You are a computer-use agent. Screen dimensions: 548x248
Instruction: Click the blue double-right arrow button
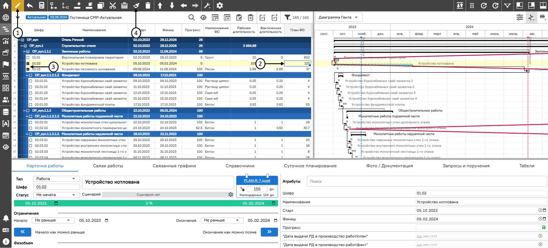click(x=269, y=232)
